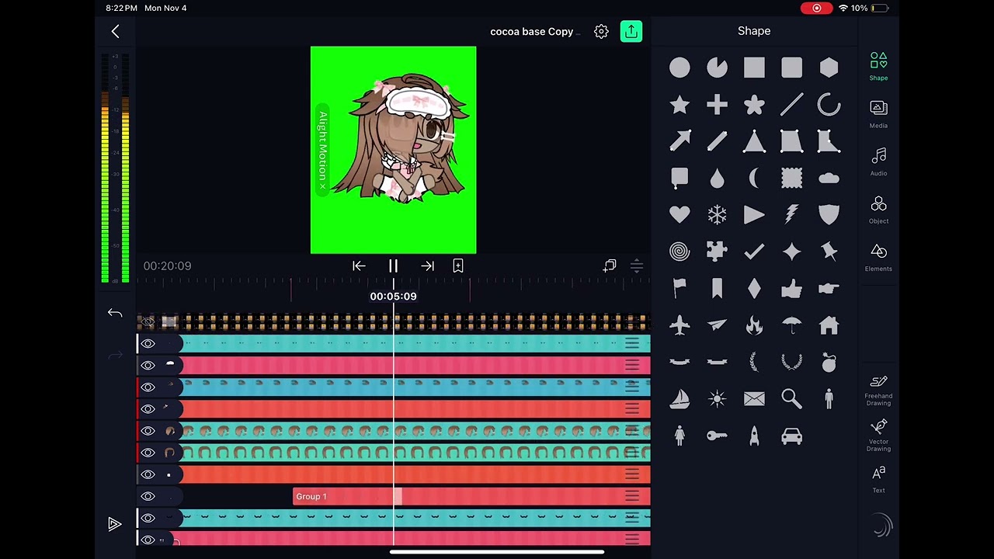Insert the rocket shape

(754, 436)
